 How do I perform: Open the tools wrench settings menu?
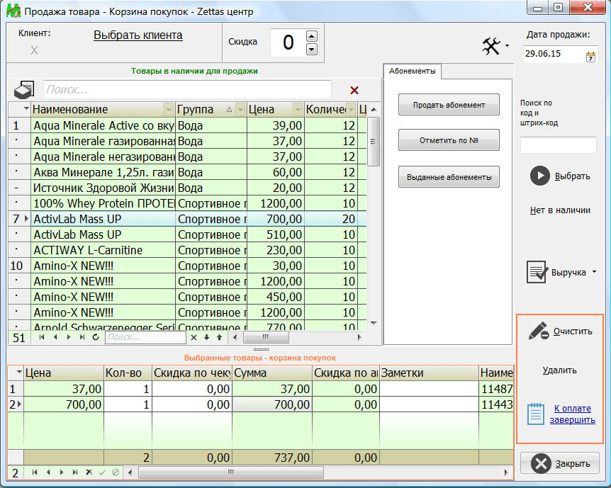click(491, 47)
